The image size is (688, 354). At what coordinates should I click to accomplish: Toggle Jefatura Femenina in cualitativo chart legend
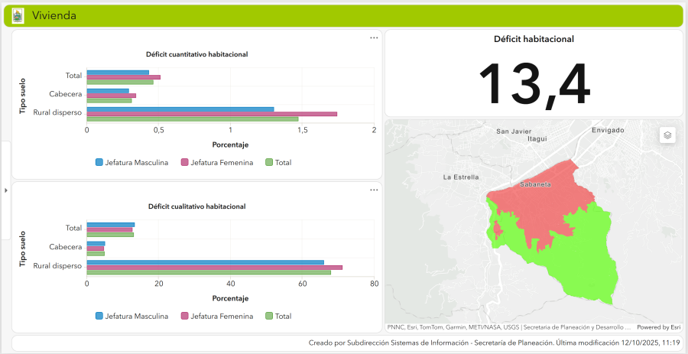coord(217,316)
